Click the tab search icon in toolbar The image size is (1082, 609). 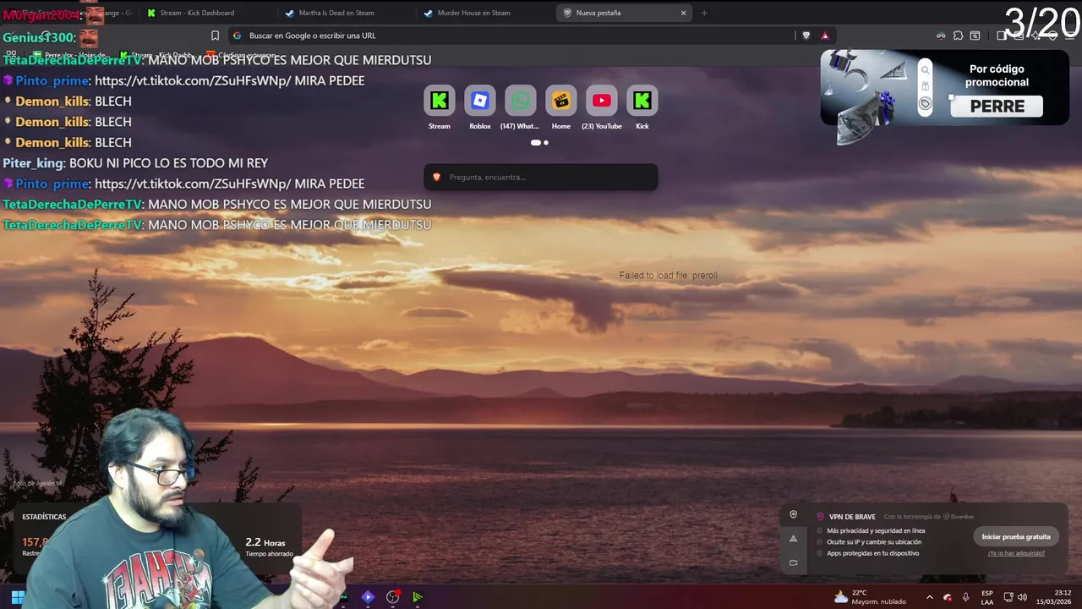point(975,36)
